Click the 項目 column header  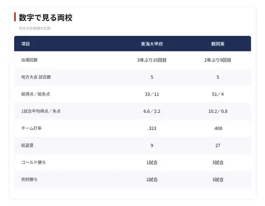tap(26, 44)
